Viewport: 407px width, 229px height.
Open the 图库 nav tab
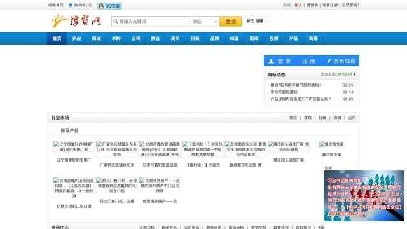click(x=254, y=38)
